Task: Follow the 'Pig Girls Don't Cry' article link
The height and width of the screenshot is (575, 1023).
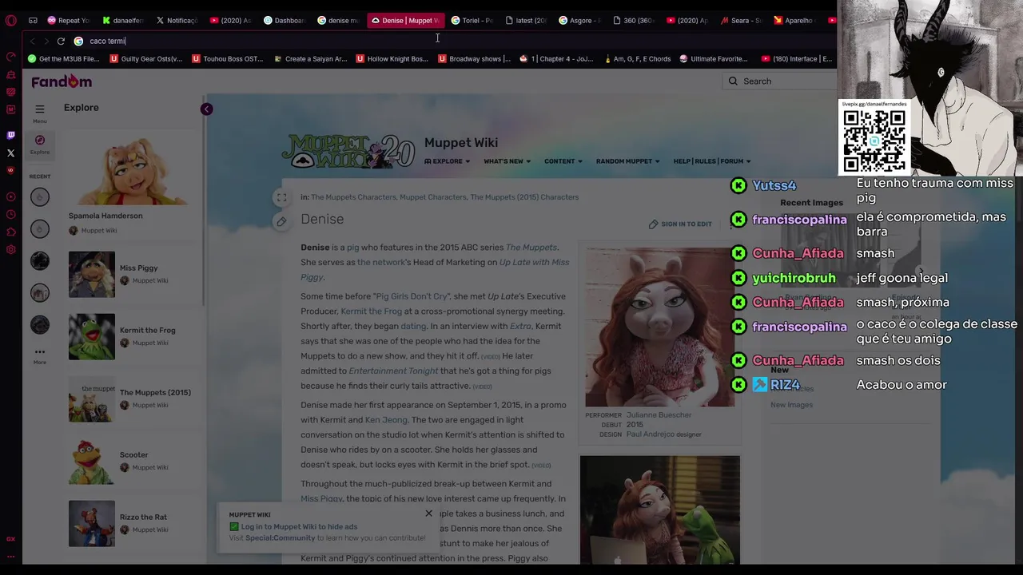Action: click(x=412, y=296)
